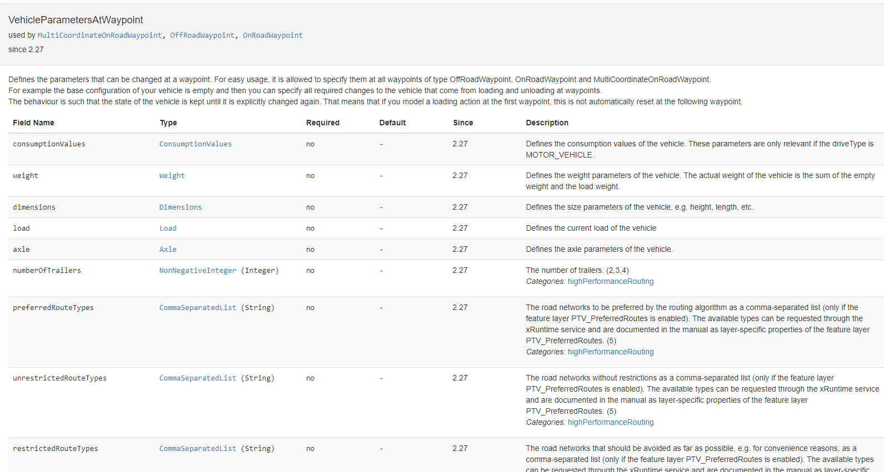Follow the Load type link
This screenshot has width=884, height=472.
tap(168, 229)
